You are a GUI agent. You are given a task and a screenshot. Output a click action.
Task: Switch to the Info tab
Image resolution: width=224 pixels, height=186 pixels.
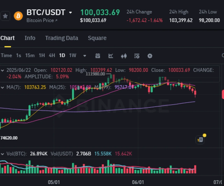tap(30, 38)
